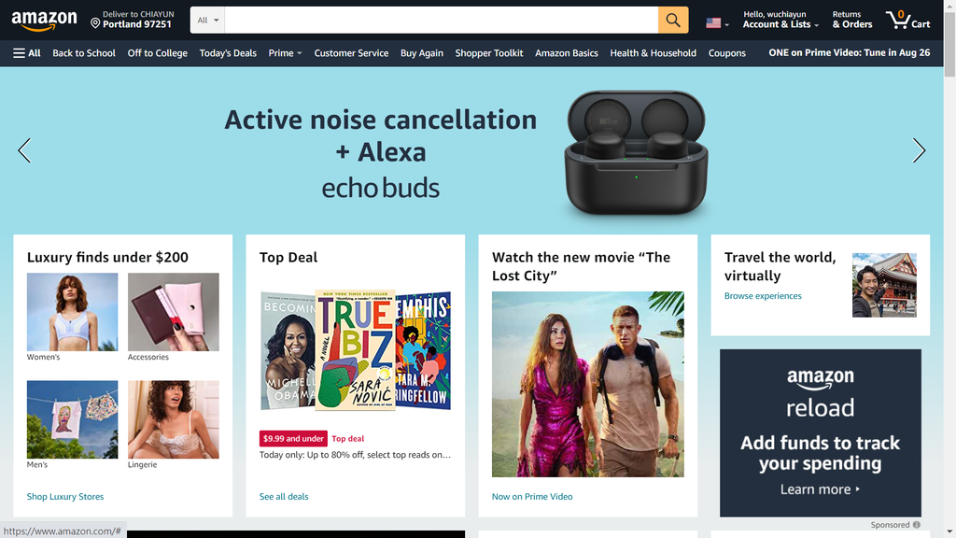Expand the All search category dropdown
The height and width of the screenshot is (538, 956).
tap(207, 21)
